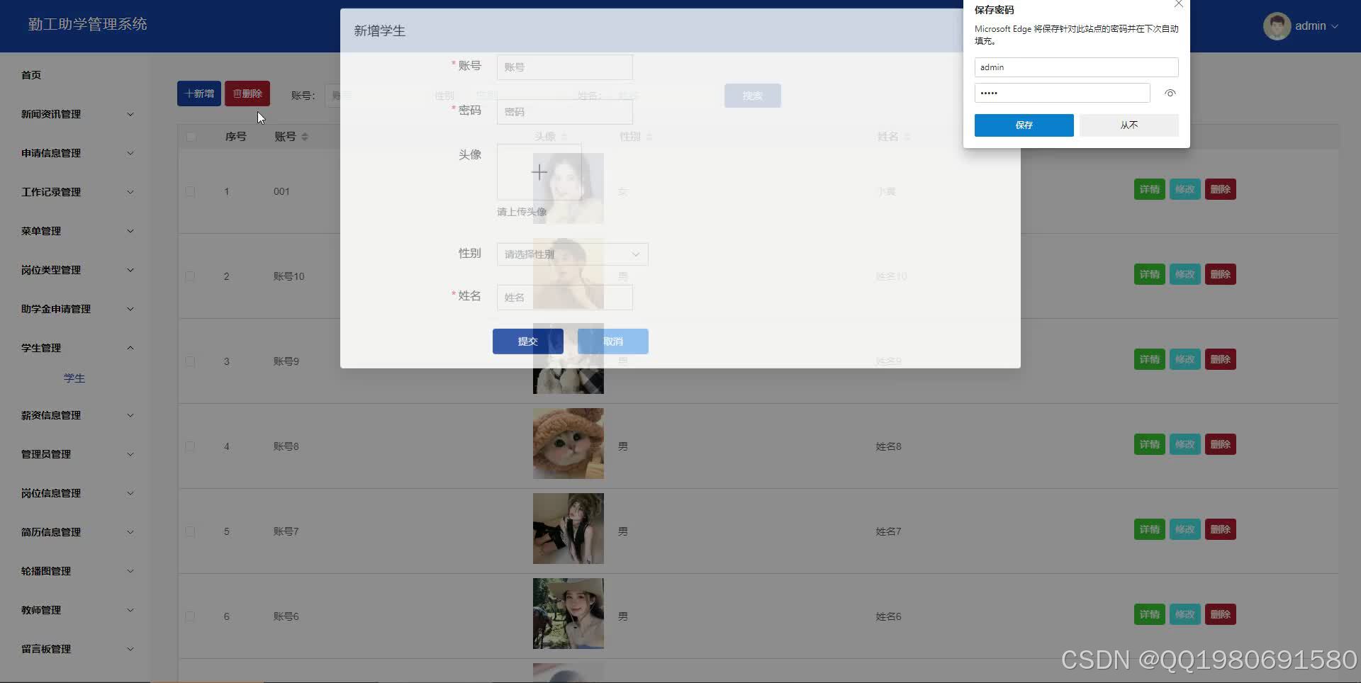
Task: Select 首页 in the sidebar menu
Action: point(31,74)
